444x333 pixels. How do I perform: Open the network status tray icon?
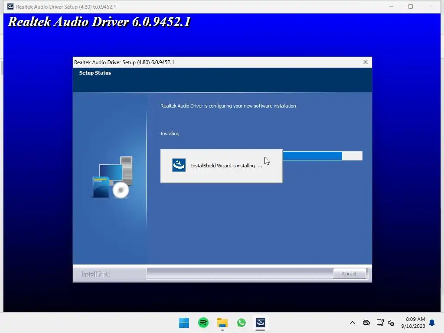pyautogui.click(x=380, y=323)
